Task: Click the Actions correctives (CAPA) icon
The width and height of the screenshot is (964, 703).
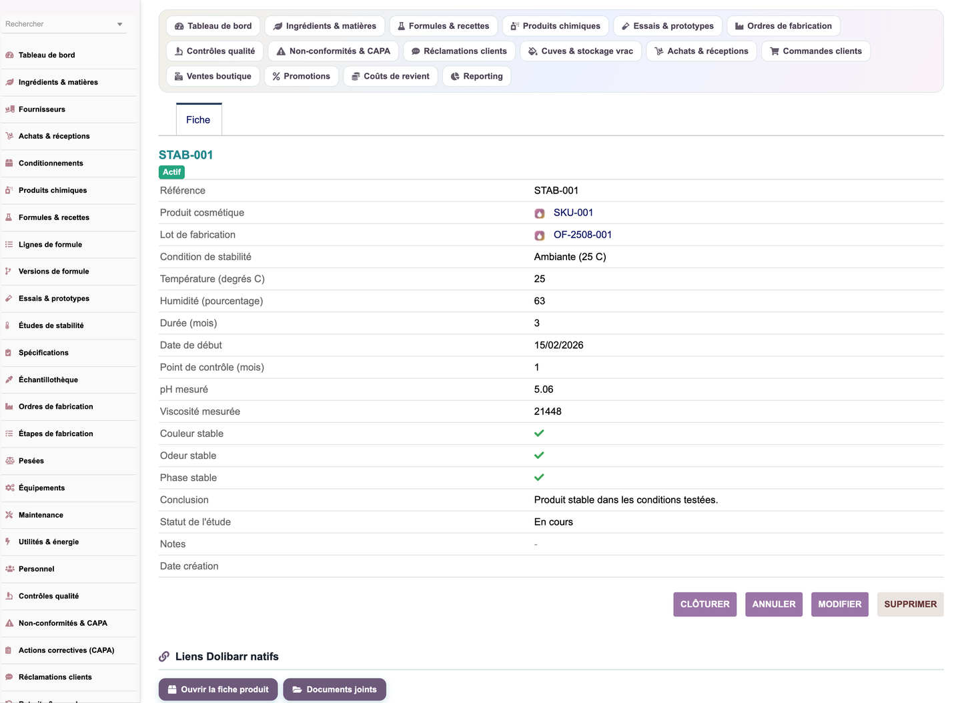Action: coord(9,650)
